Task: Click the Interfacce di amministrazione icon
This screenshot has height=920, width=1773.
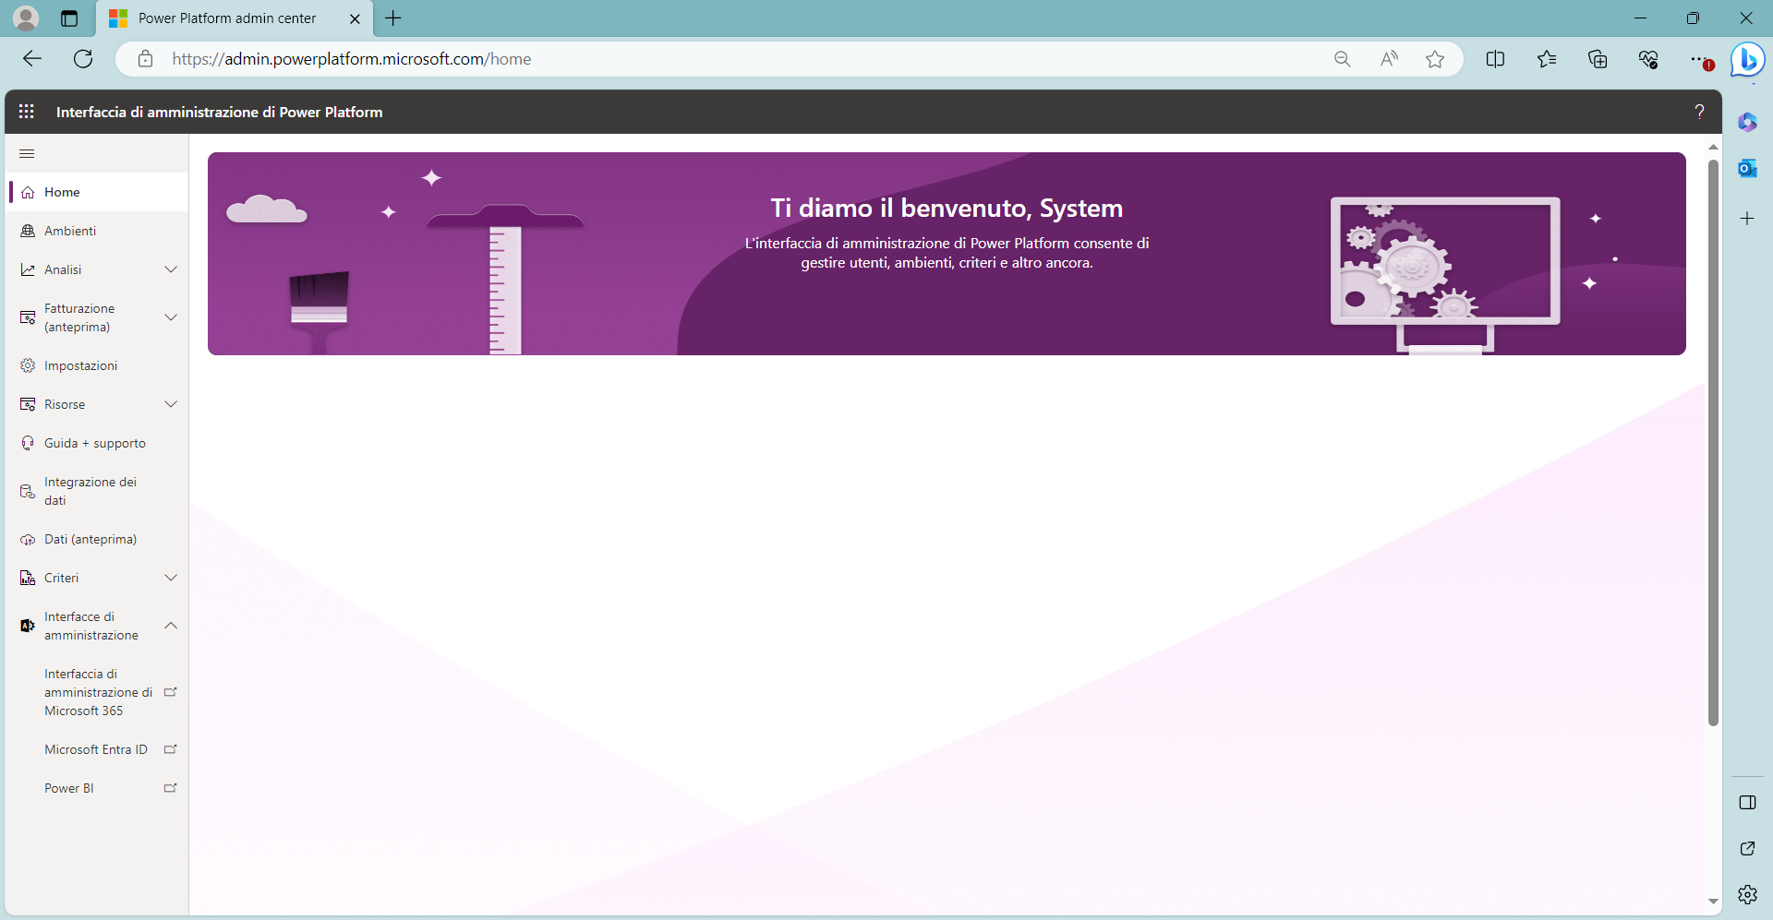Action: [28, 627]
